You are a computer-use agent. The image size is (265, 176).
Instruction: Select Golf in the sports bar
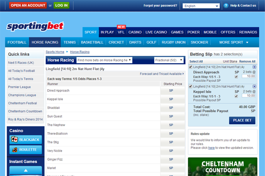(x=151, y=42)
